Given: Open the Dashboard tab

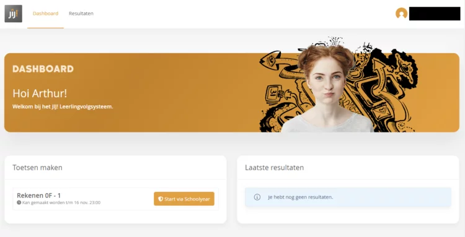Looking at the screenshot, I should [45, 14].
